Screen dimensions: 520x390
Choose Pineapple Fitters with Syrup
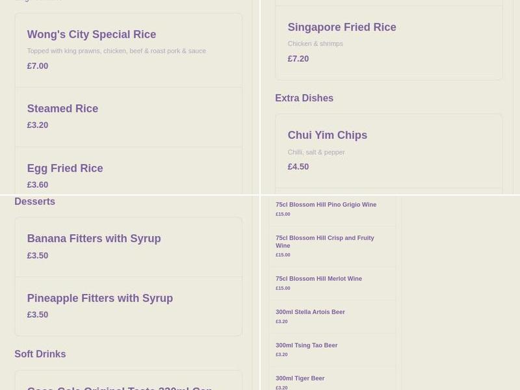99,298
